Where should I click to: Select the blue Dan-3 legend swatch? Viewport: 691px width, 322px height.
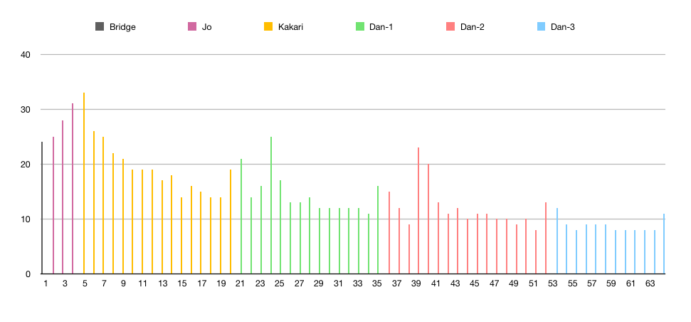point(541,27)
